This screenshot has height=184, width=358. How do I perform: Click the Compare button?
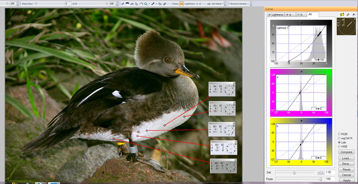point(346,152)
